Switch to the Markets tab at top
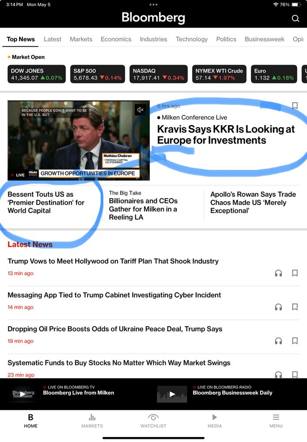 [81, 39]
